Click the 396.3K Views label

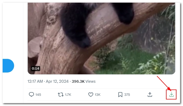84,81
